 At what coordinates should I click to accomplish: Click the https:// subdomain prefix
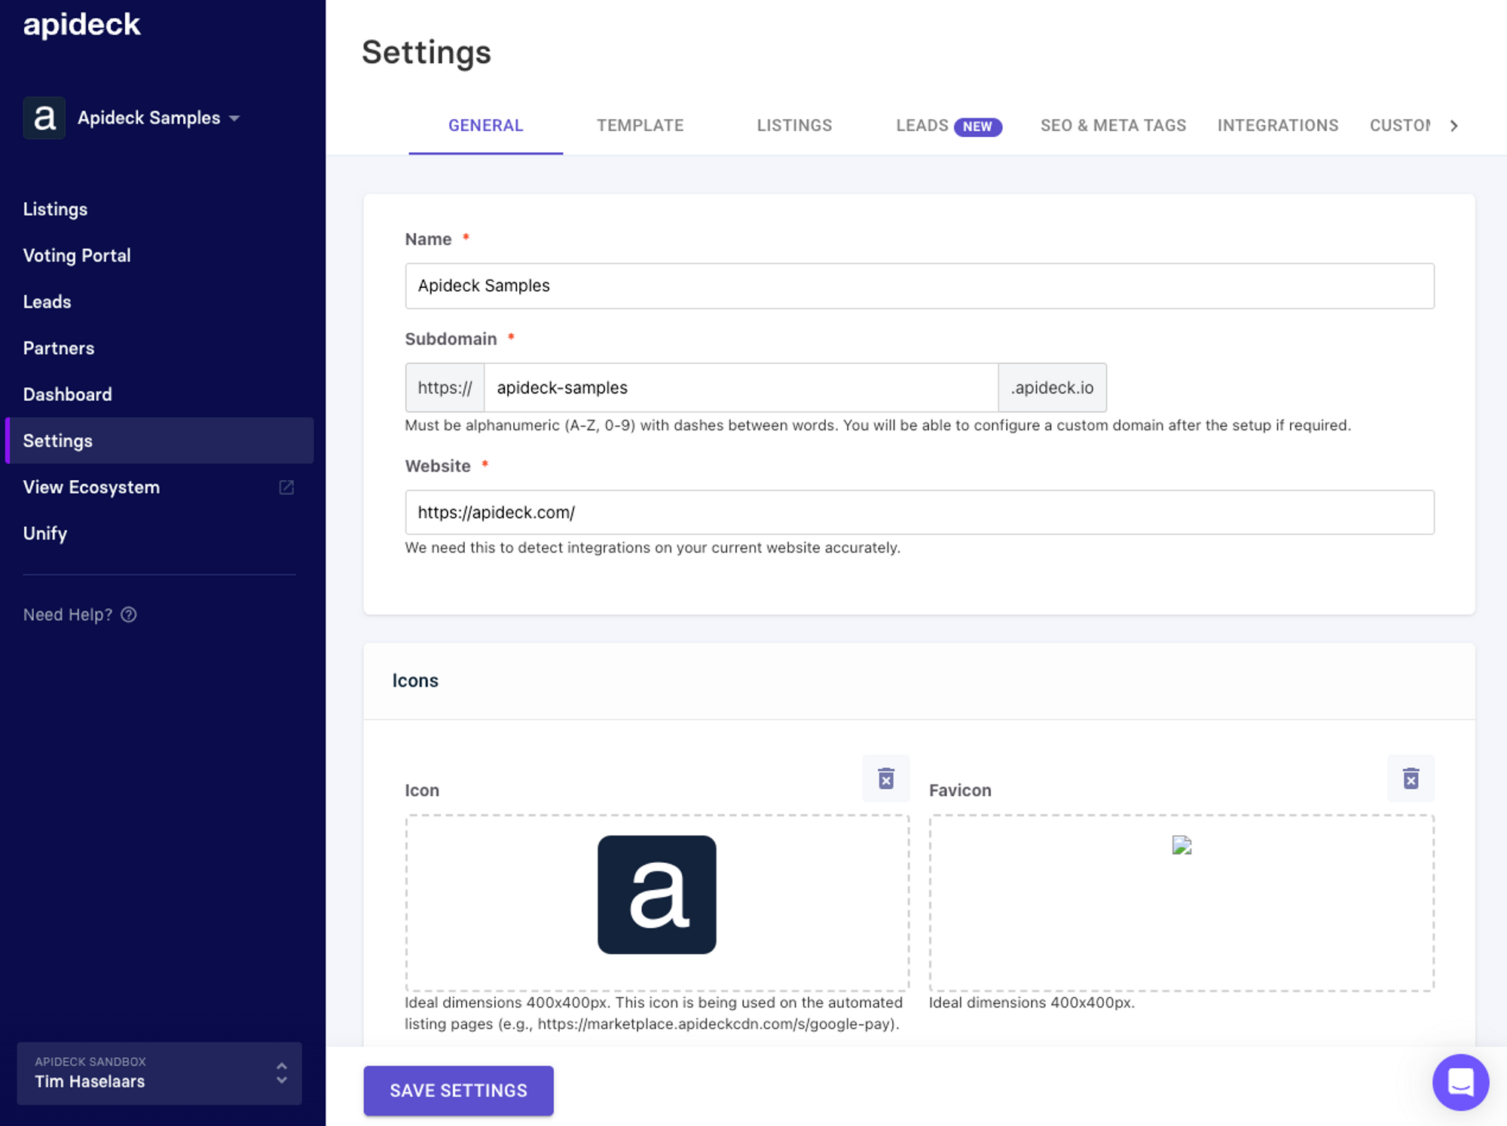point(445,387)
